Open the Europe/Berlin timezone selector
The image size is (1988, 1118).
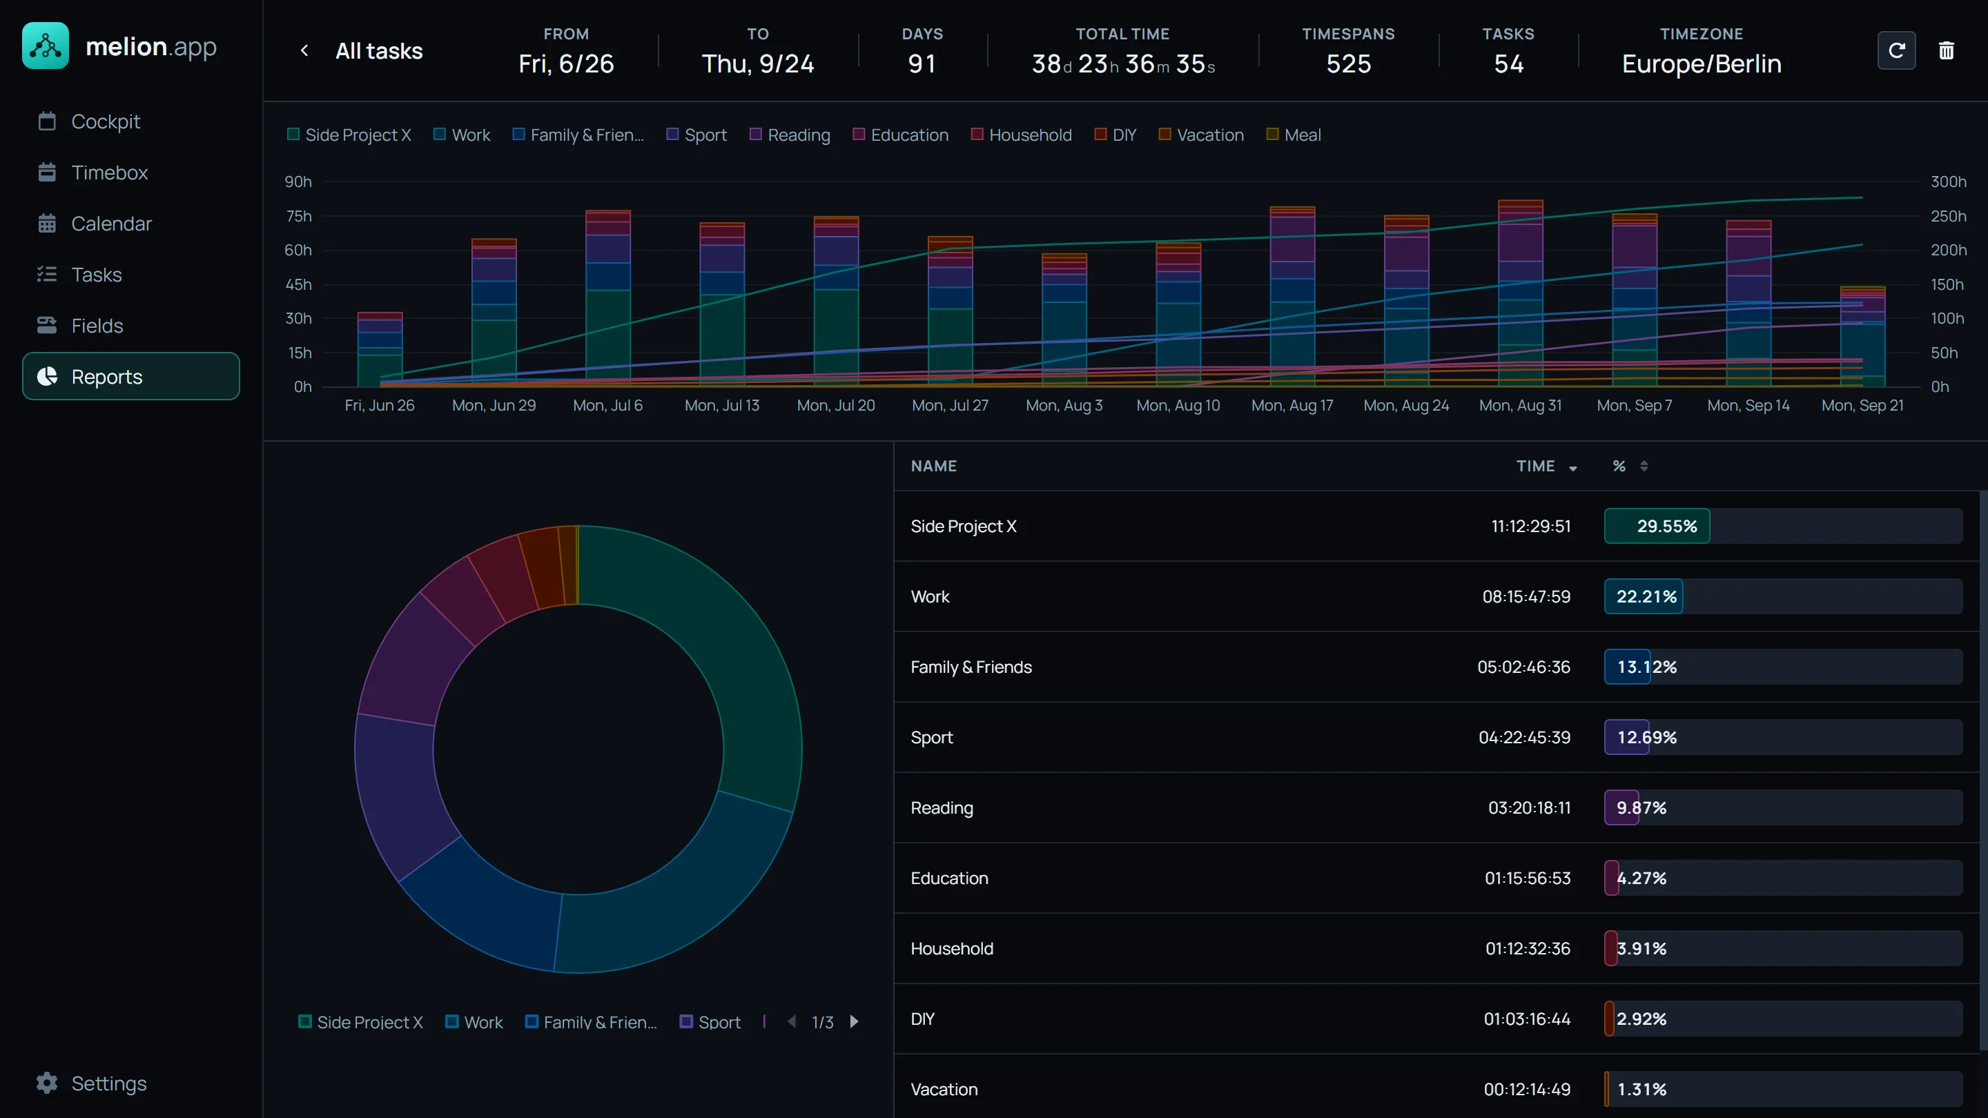1701,63
